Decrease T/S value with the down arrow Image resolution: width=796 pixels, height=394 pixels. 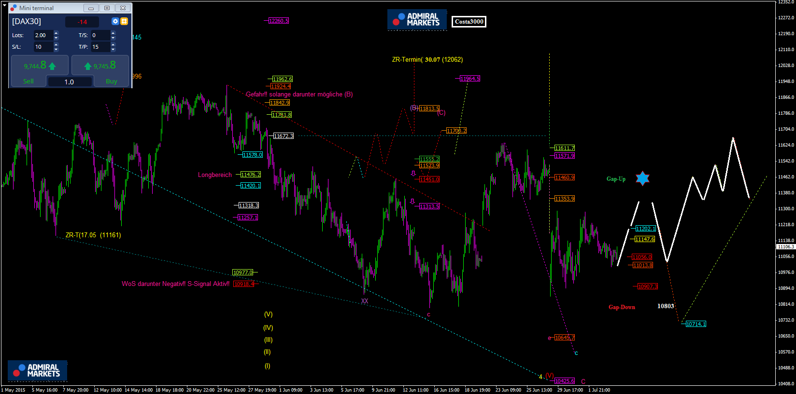(113, 38)
